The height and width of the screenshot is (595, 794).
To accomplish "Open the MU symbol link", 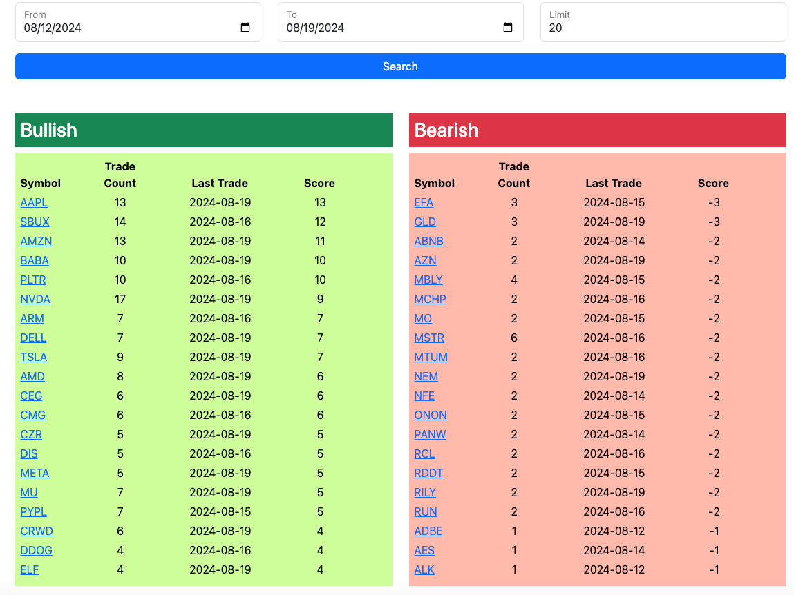I will [29, 492].
